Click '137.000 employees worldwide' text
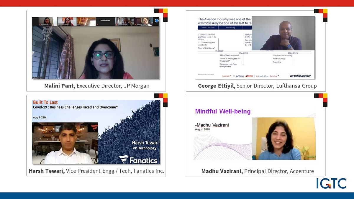The width and height of the screenshot is (354, 199). [206, 44]
